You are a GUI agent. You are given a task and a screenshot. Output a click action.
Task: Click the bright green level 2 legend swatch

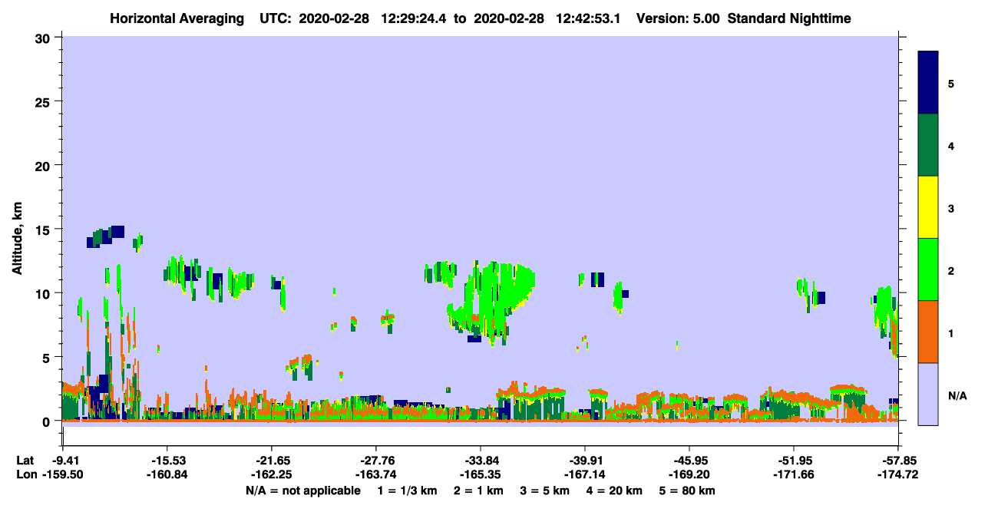click(928, 269)
